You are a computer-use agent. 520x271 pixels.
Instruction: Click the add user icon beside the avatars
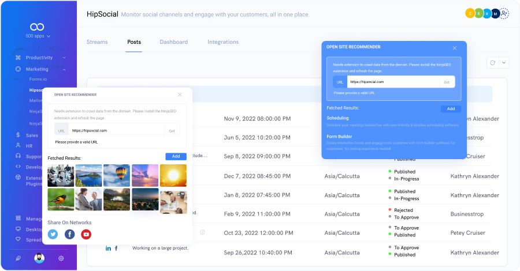(x=504, y=13)
